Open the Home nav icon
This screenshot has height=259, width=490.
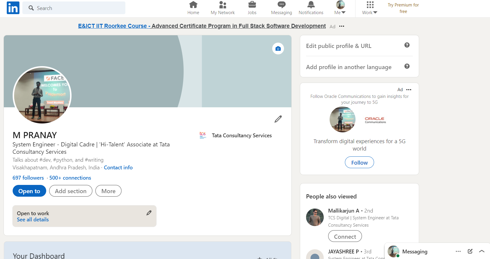(193, 8)
